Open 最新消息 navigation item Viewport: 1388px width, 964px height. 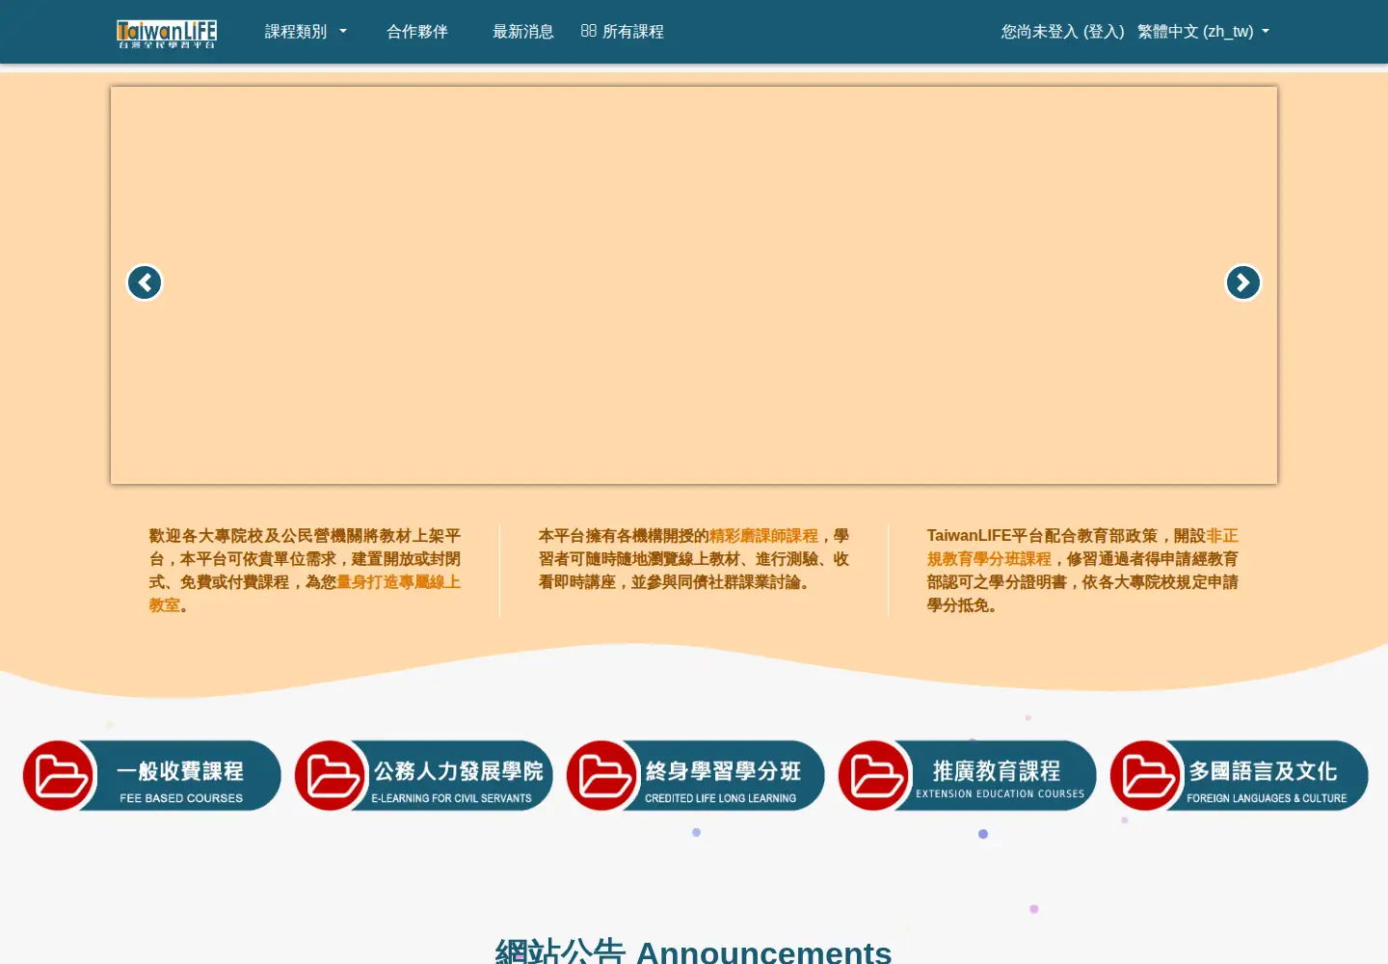click(523, 32)
